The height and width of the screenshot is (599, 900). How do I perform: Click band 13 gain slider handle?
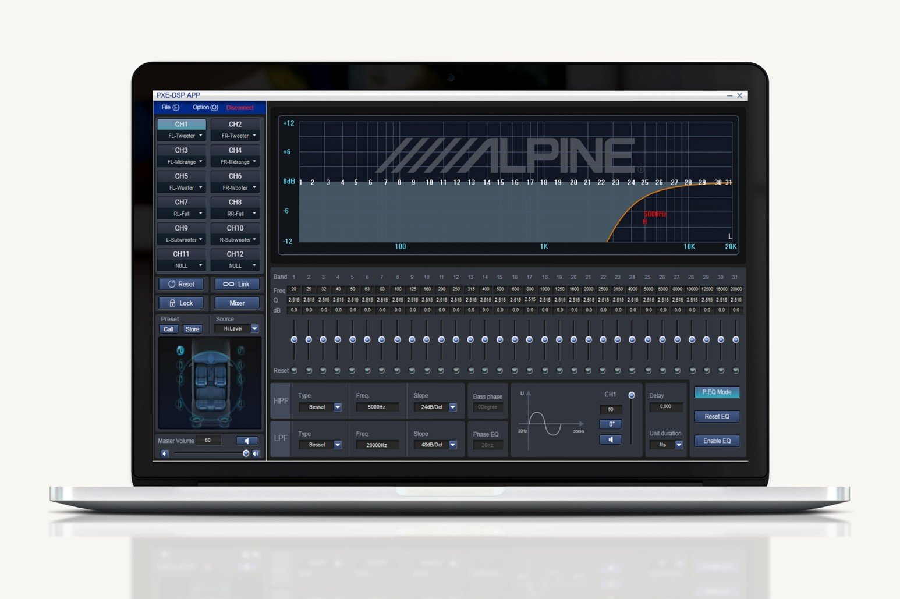point(470,339)
